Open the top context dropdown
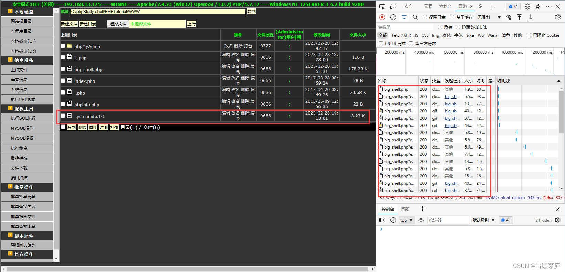The height and width of the screenshot is (272, 565). click(406, 220)
